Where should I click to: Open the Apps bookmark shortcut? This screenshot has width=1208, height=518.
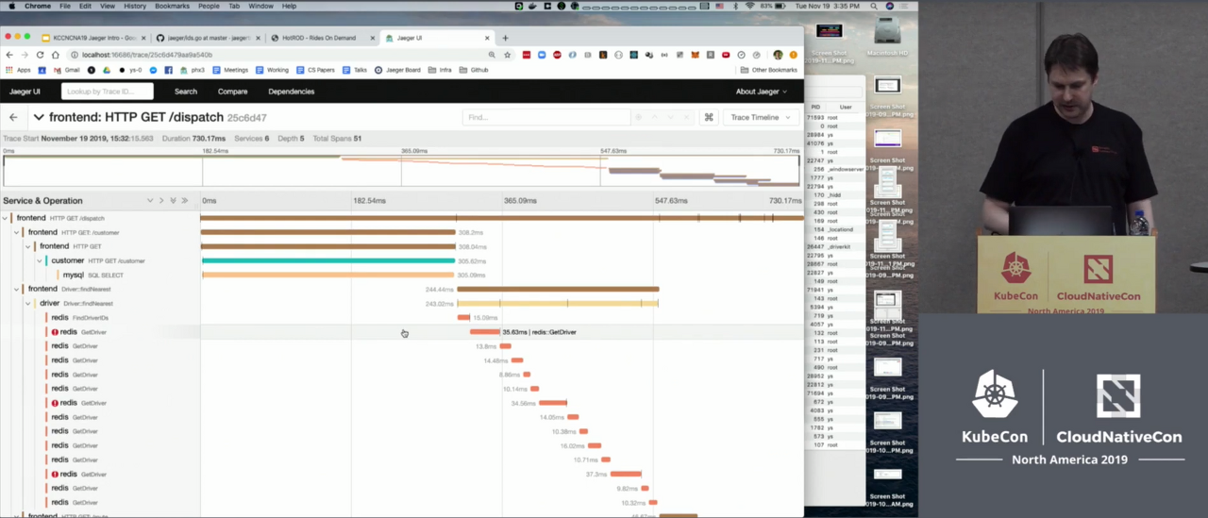(18, 70)
